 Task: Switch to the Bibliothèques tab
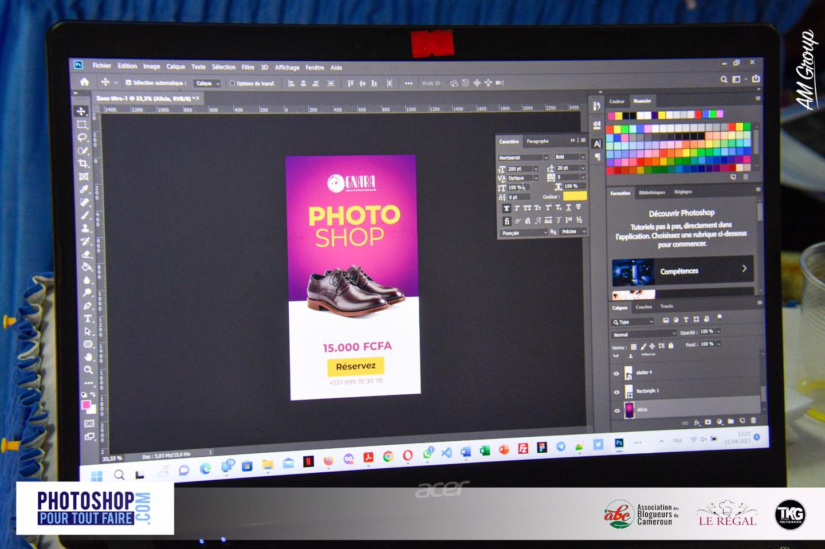(x=651, y=192)
